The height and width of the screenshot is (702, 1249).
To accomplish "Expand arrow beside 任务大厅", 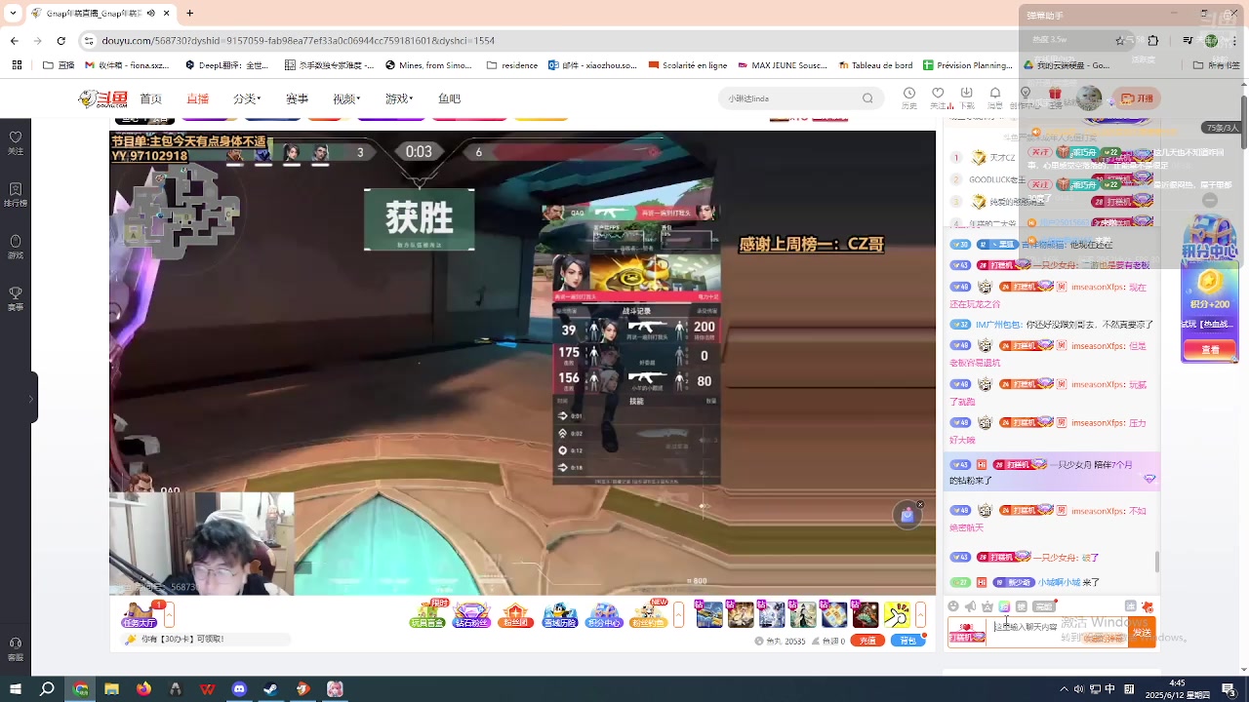I will point(169,614).
